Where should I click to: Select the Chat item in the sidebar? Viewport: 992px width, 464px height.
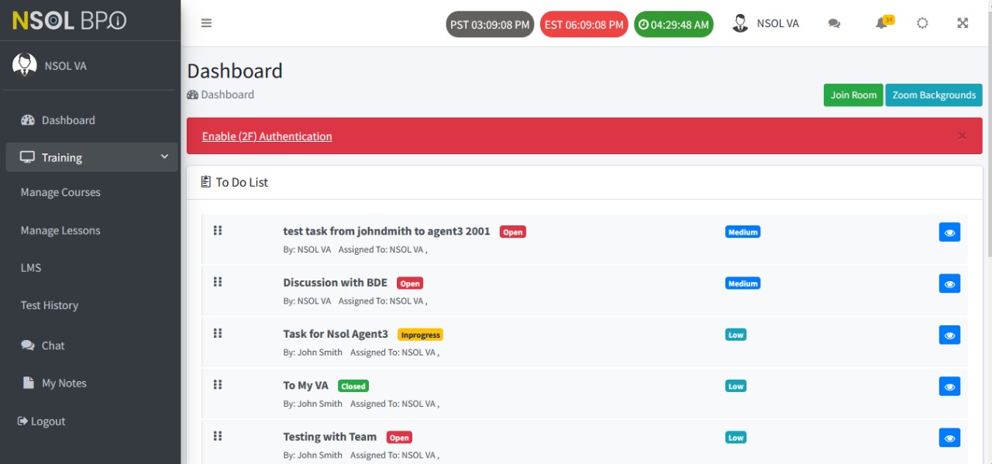tap(53, 345)
